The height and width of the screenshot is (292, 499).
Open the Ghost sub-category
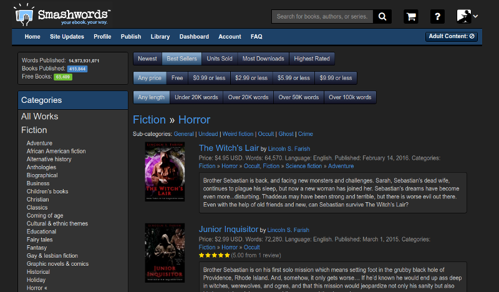(286, 134)
